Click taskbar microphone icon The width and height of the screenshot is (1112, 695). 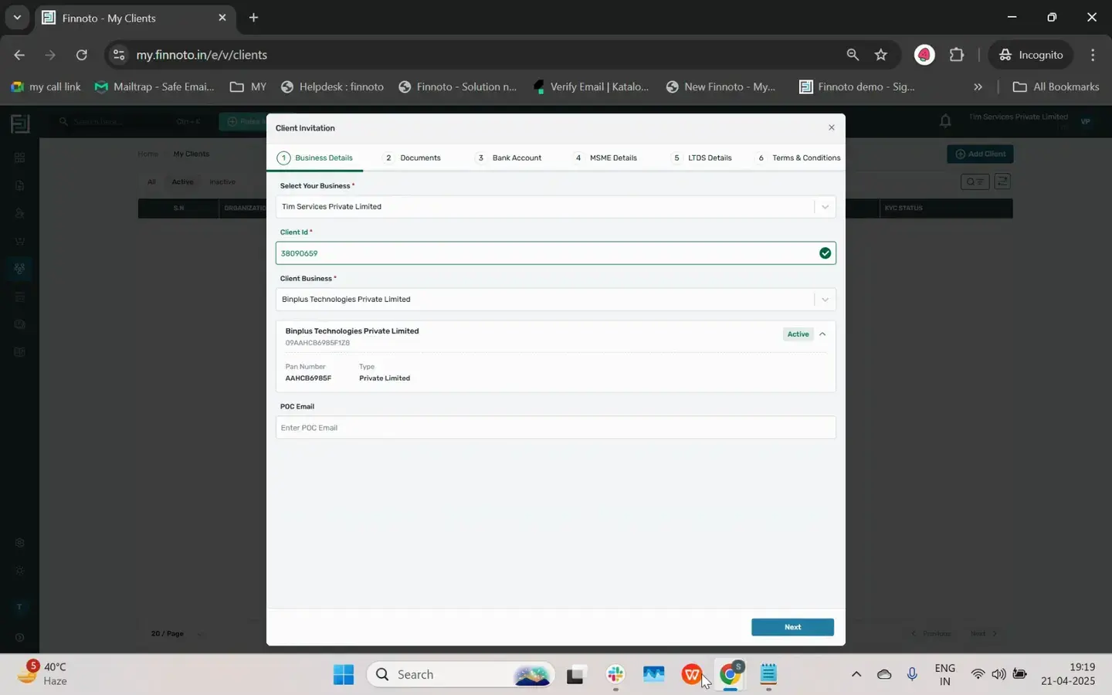click(x=912, y=675)
